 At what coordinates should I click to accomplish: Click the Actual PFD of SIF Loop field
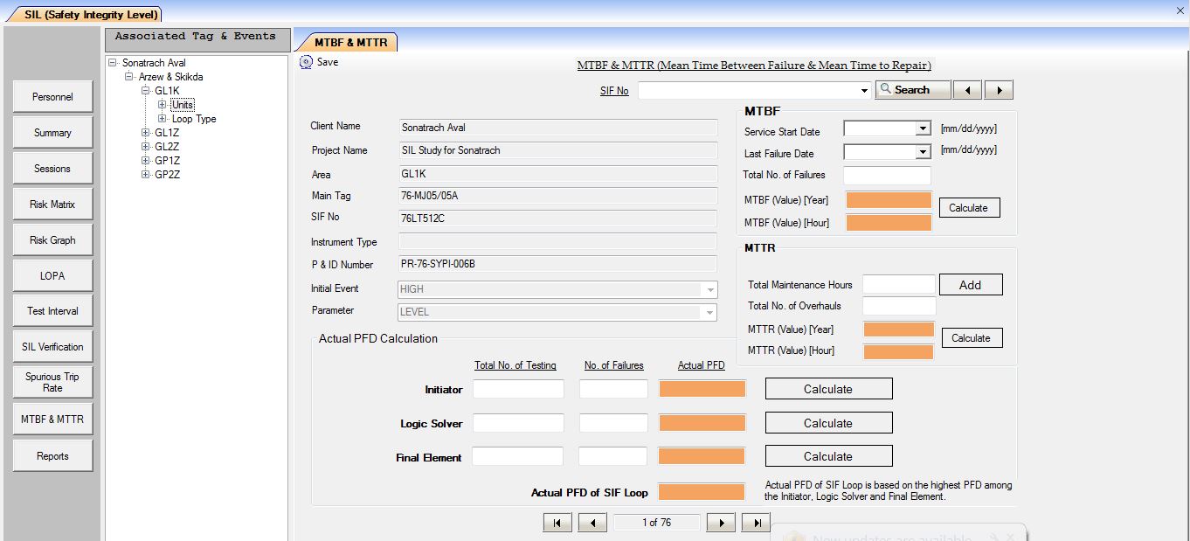[701, 492]
